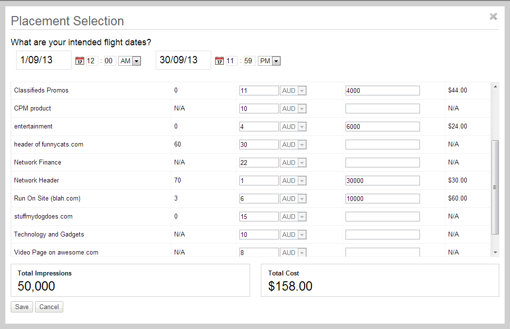Click the rate field for CPM product
This screenshot has height=329, width=510.
(259, 109)
